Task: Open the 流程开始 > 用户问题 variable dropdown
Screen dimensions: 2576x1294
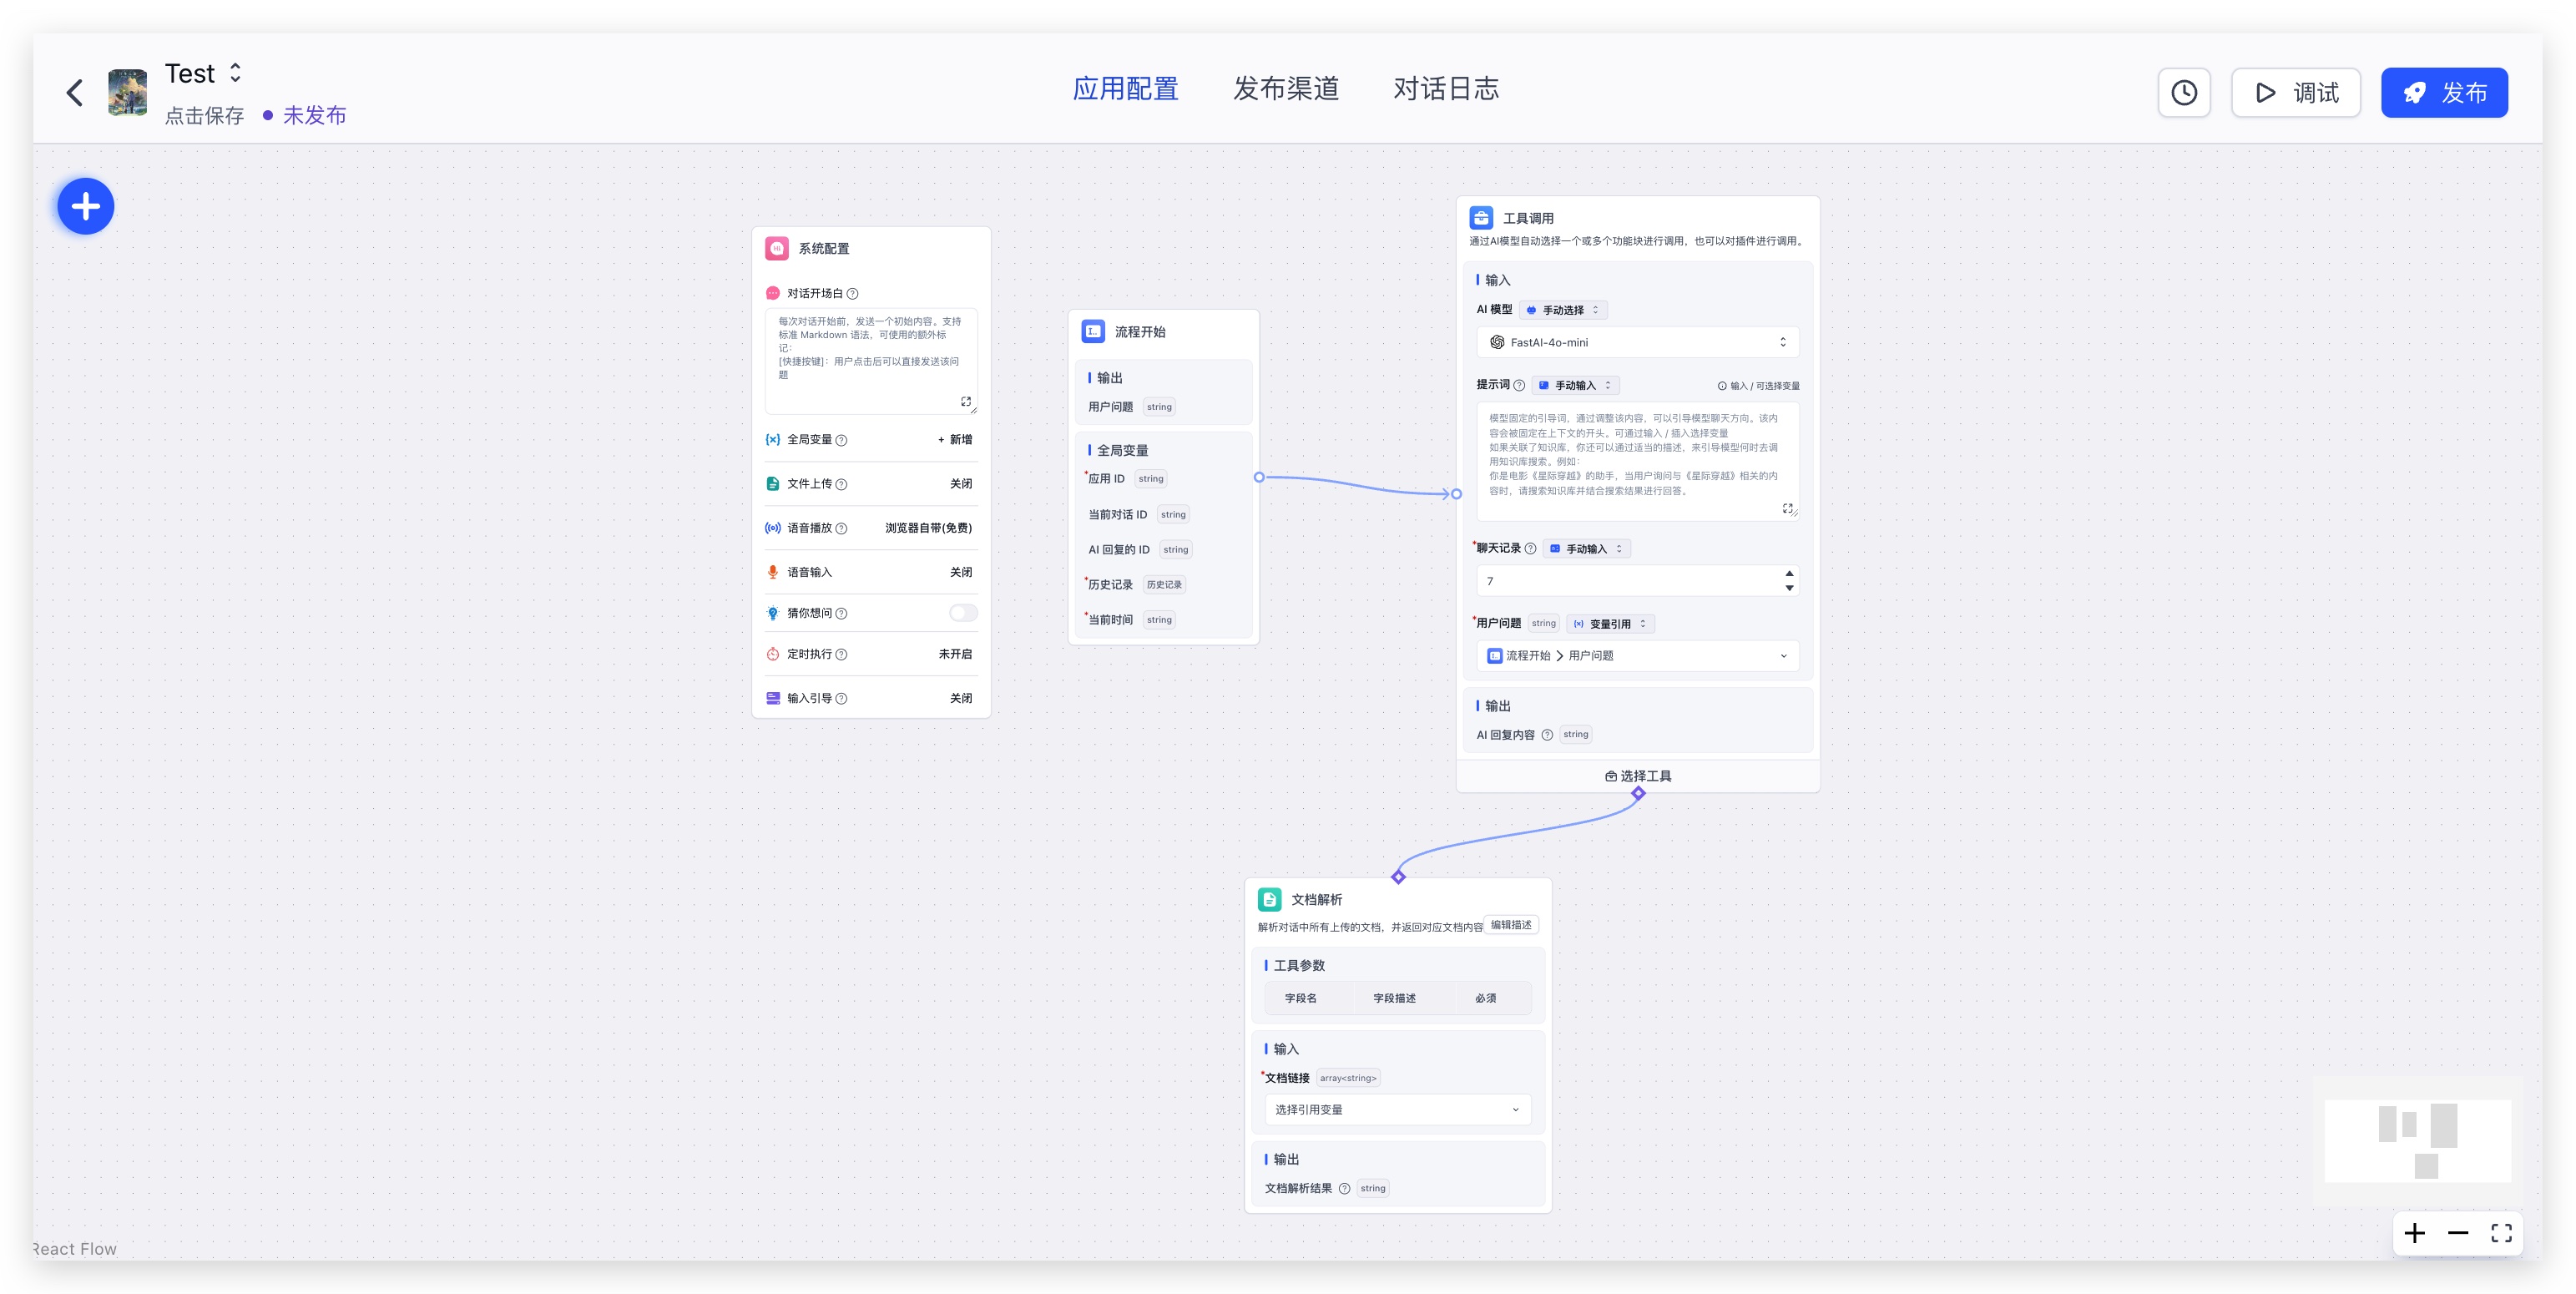Action: [x=1637, y=656]
